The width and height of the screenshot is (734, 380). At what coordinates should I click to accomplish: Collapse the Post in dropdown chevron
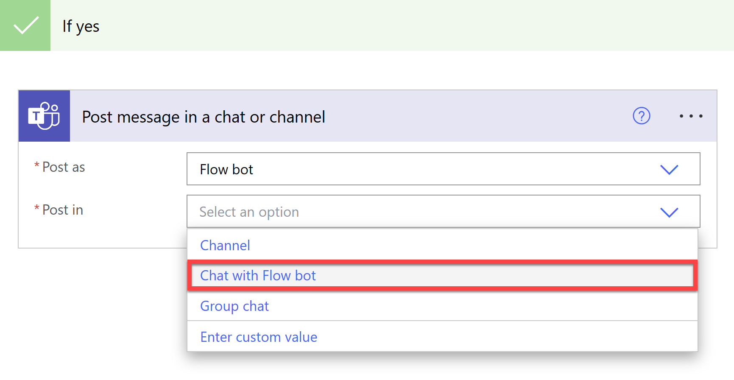point(669,212)
